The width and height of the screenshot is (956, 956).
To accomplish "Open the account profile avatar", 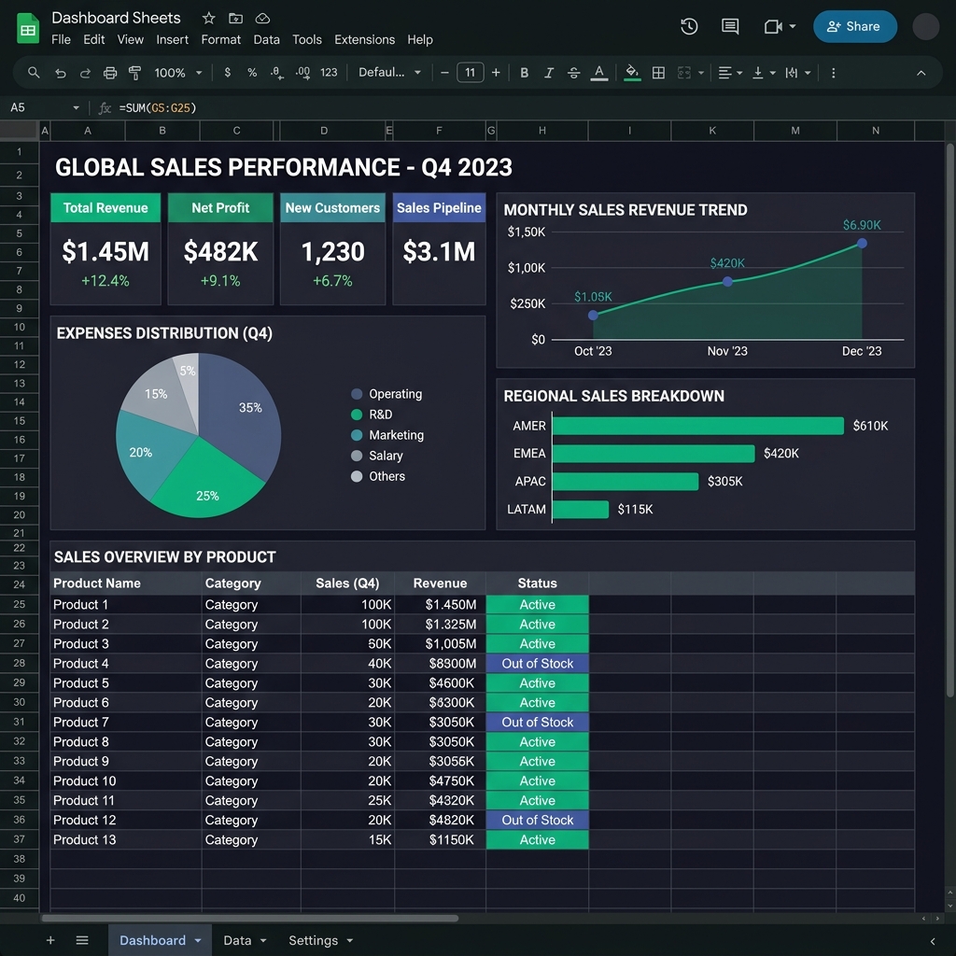I will click(x=925, y=27).
